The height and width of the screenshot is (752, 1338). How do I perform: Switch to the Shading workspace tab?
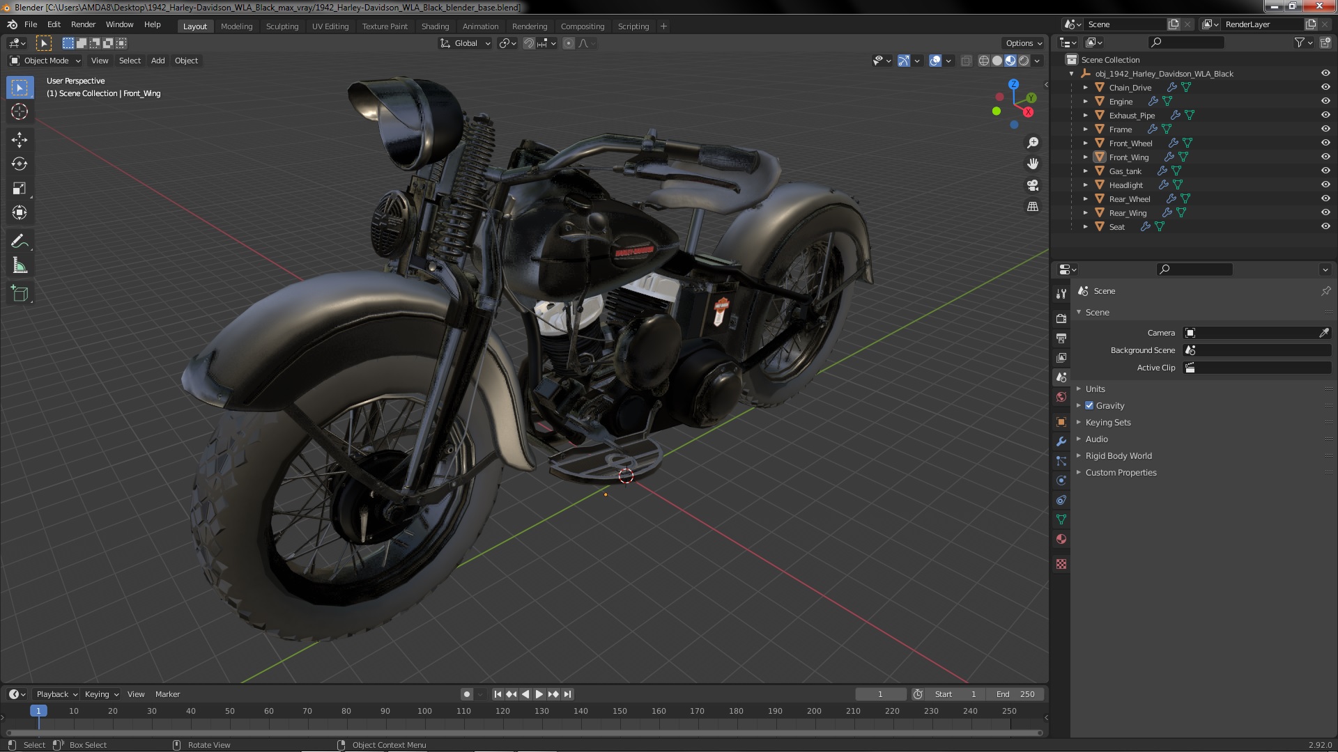pos(435,26)
